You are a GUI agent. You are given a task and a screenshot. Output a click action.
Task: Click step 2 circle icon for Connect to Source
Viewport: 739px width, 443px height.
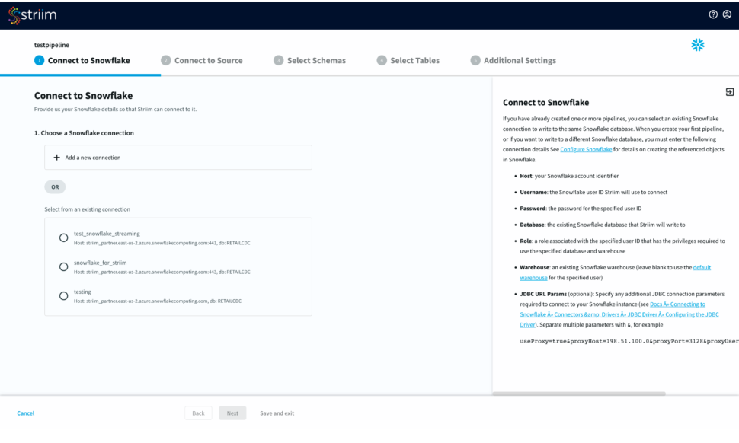point(165,61)
